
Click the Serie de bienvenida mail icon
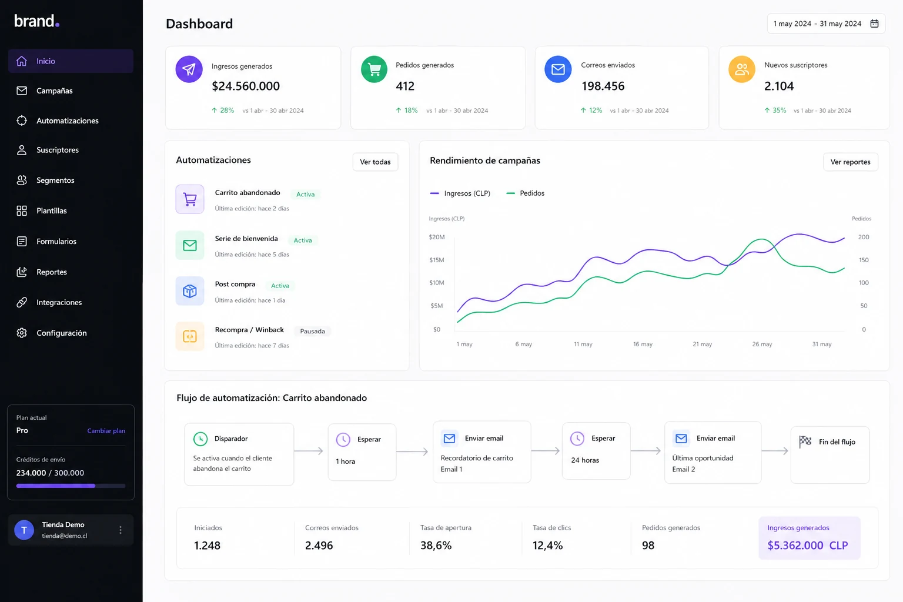pos(190,245)
